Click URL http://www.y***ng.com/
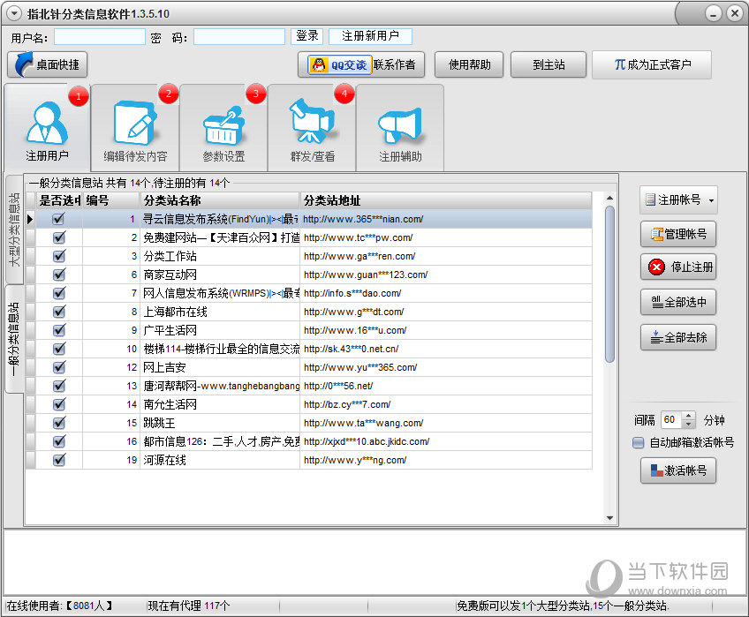Viewport: 749px width, 617px height. point(355,460)
